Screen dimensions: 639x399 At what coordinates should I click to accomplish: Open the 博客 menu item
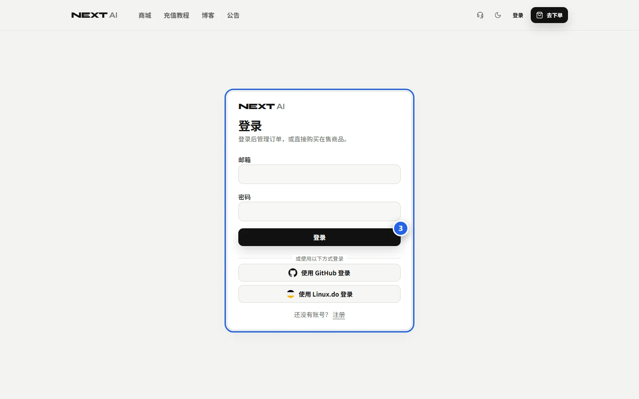pyautogui.click(x=208, y=15)
